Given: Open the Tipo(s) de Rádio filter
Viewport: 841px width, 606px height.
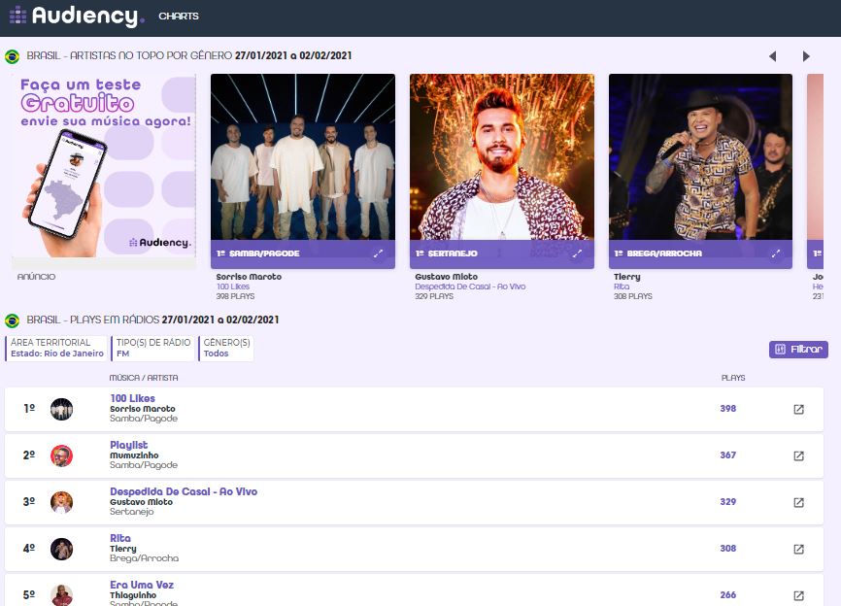Looking at the screenshot, I should pyautogui.click(x=152, y=349).
